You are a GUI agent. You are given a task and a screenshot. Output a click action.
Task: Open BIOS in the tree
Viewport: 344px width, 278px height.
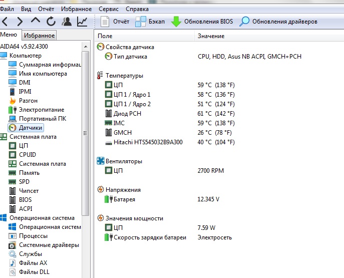tap(21, 200)
